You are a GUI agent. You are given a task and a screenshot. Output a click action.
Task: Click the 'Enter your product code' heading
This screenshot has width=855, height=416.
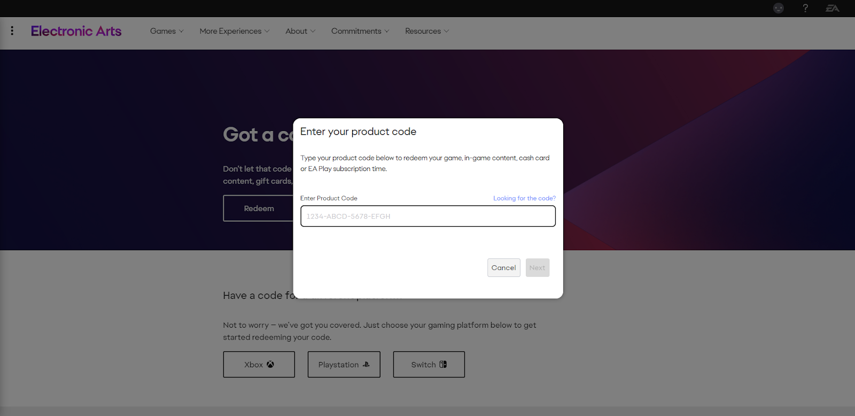point(358,132)
